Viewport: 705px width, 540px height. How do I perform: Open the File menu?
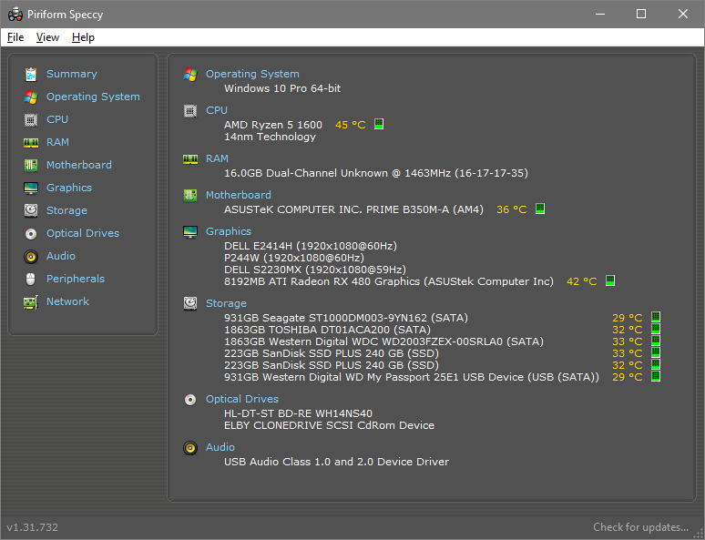pyautogui.click(x=15, y=37)
